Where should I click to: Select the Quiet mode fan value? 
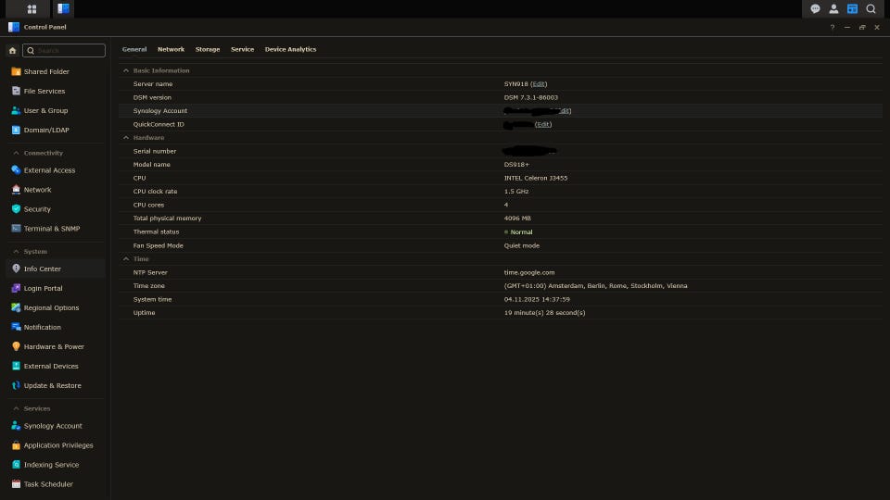pos(522,246)
